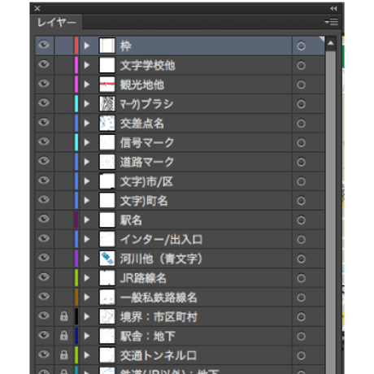
Task: Expand the 文字学校他 layer contents
Action: click(x=87, y=65)
